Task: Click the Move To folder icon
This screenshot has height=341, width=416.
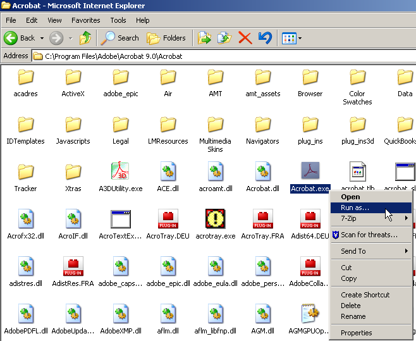Action: click(204, 38)
